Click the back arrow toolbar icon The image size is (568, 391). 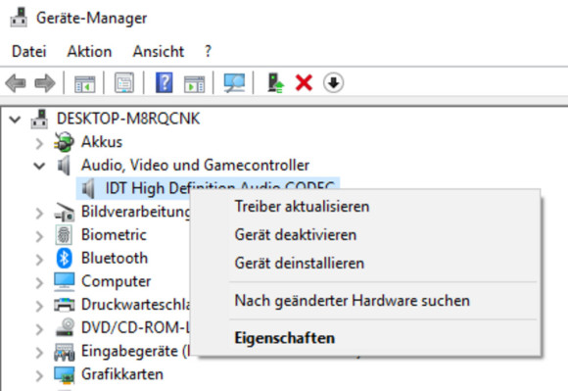click(x=16, y=83)
